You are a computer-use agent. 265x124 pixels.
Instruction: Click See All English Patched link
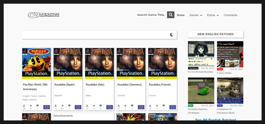coord(215,120)
